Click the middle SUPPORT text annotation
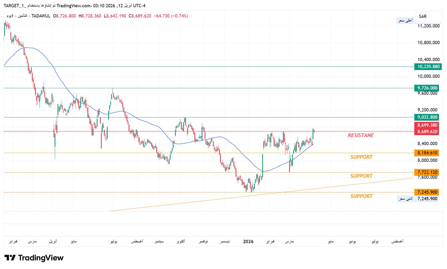 point(361,175)
